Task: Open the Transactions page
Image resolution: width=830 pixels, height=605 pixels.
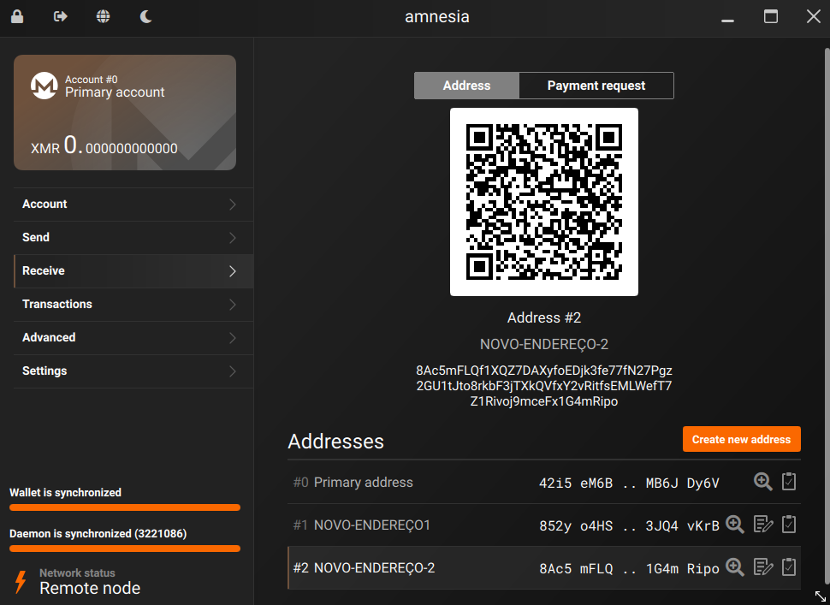Action: [133, 305]
